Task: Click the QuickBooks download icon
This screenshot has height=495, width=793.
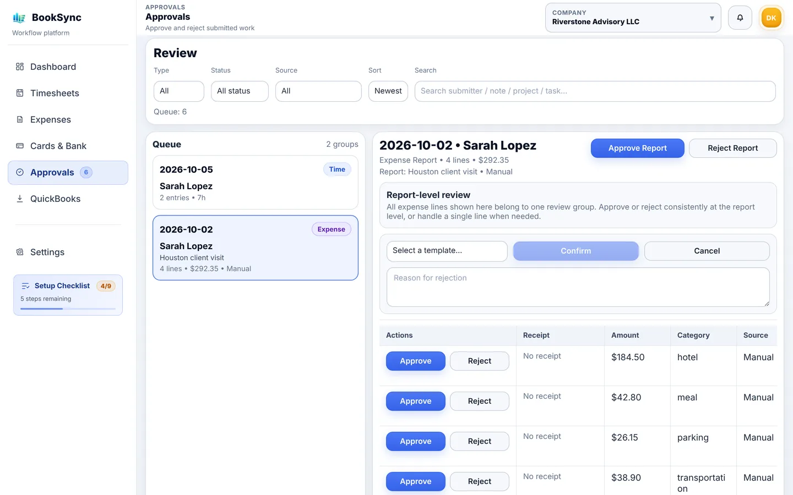Action: (x=20, y=199)
